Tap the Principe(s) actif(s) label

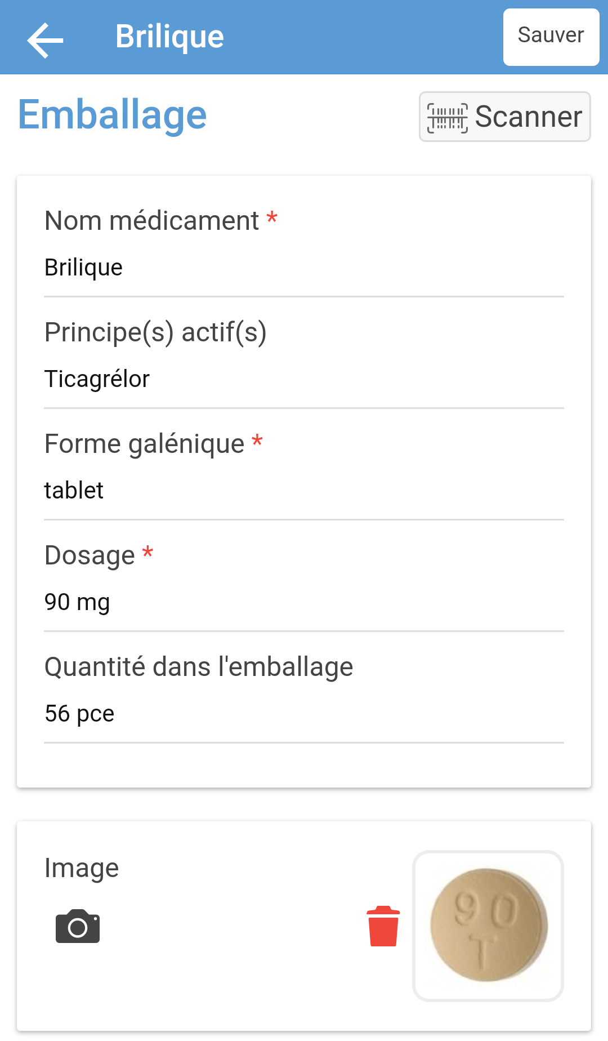click(x=155, y=332)
